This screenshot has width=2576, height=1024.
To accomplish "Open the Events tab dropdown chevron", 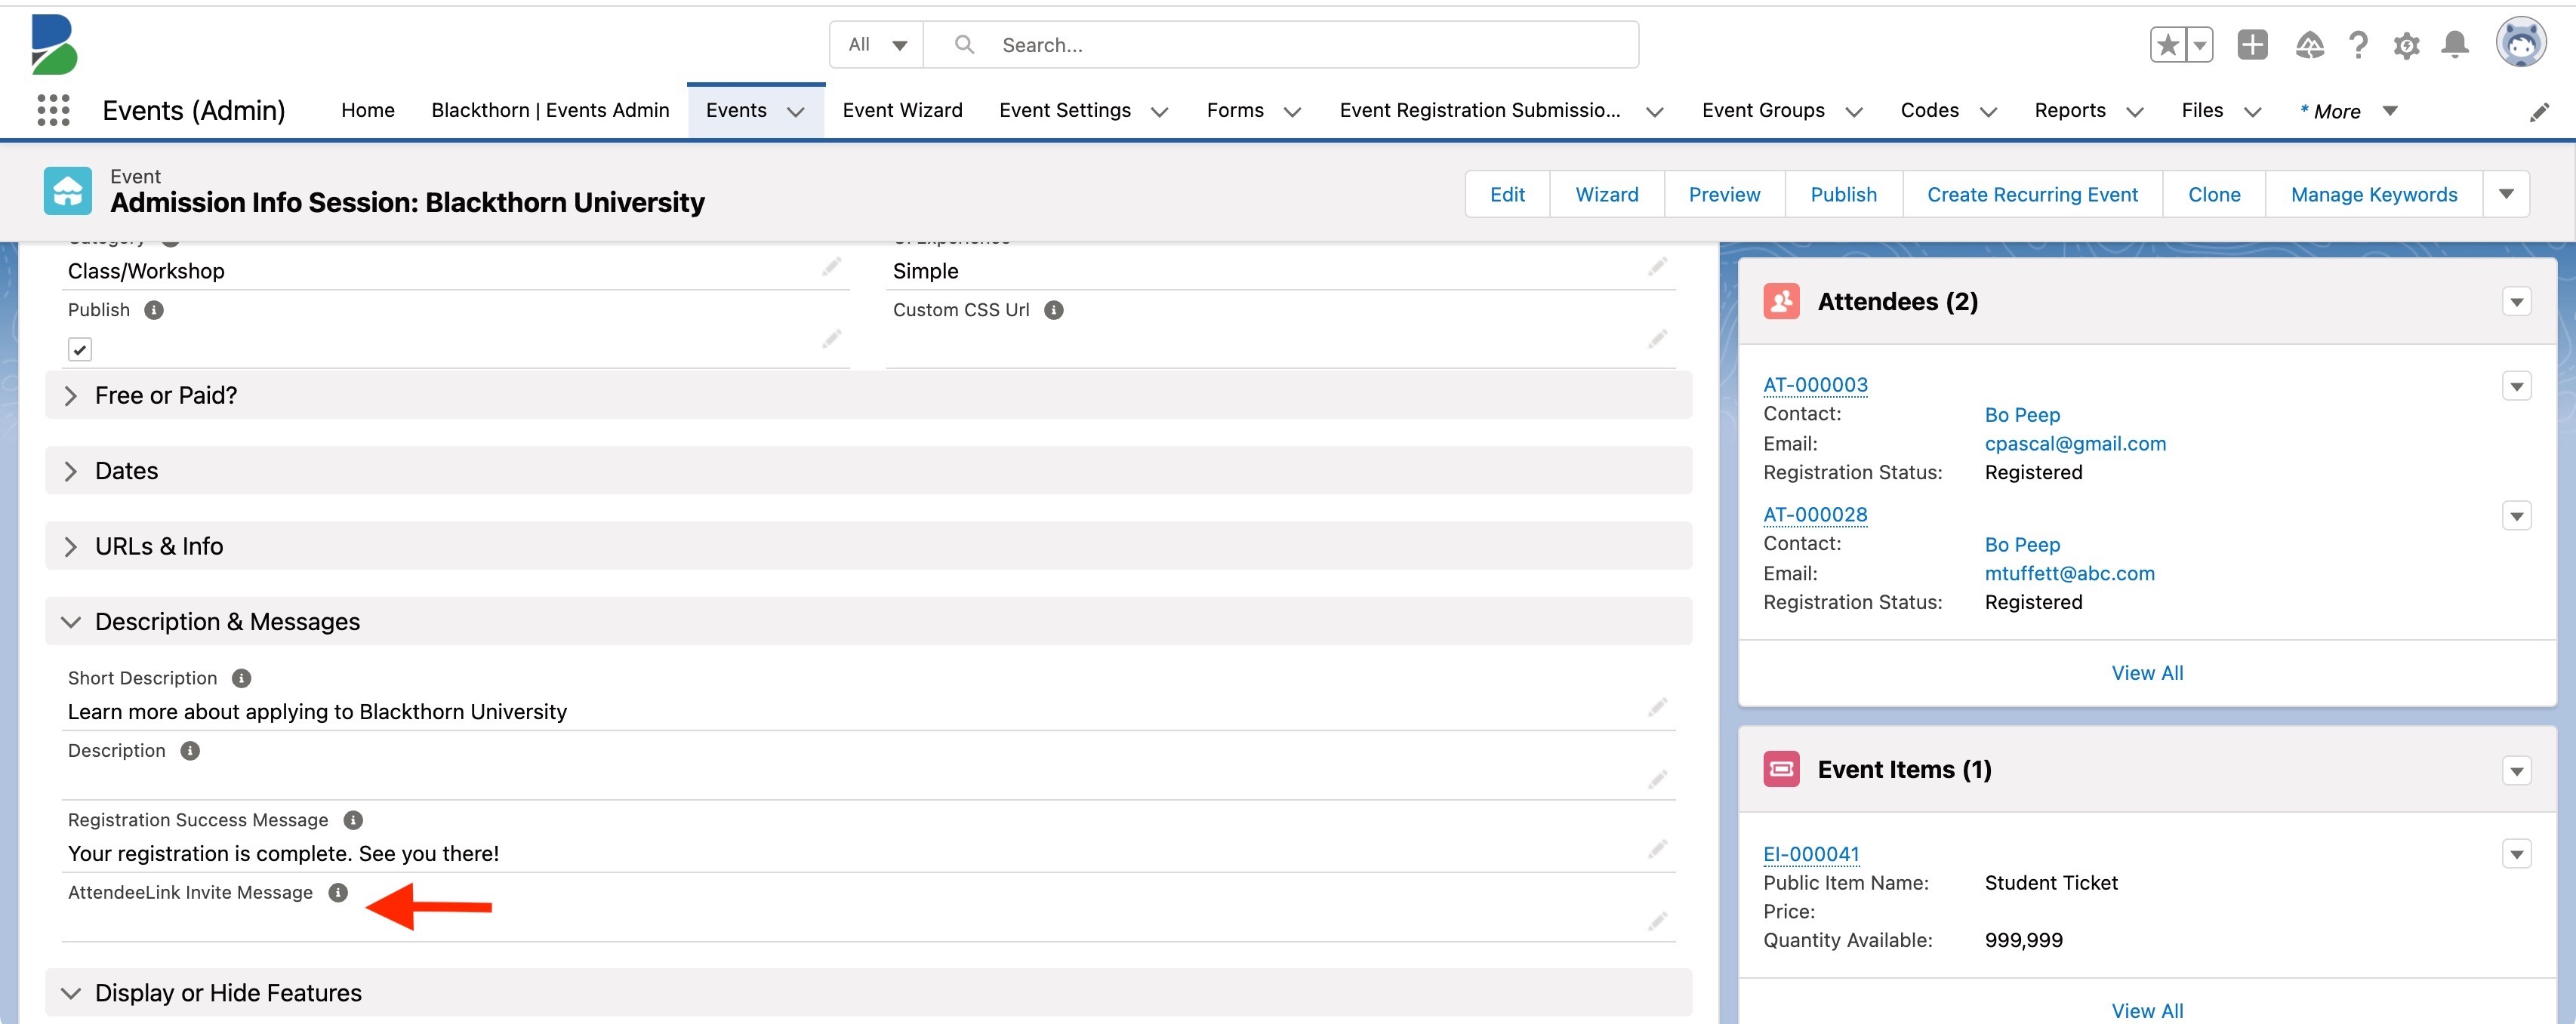I will click(796, 112).
